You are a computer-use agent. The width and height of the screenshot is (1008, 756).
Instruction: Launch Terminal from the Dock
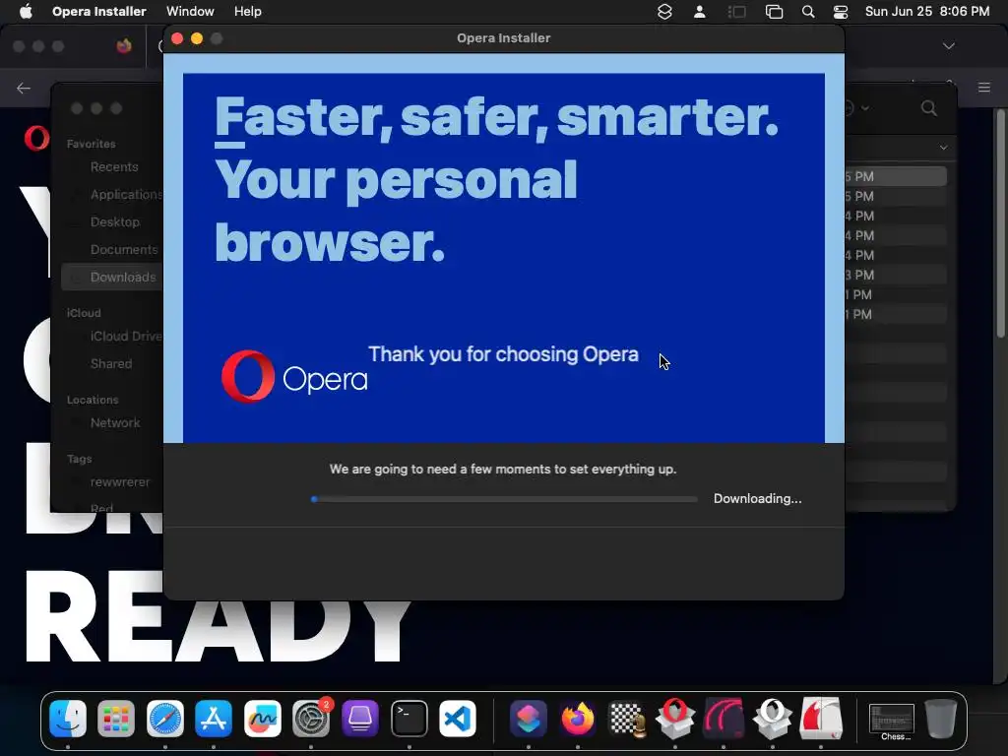(409, 718)
